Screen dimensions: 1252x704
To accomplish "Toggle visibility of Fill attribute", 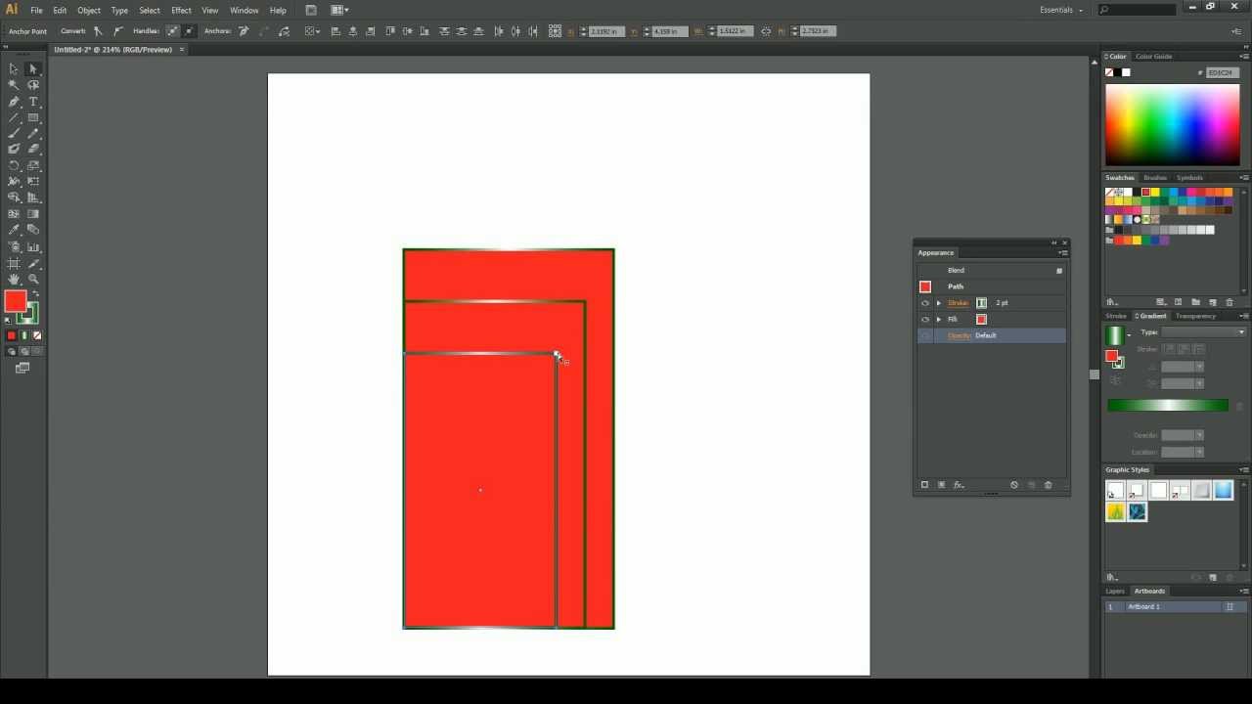I will (925, 320).
